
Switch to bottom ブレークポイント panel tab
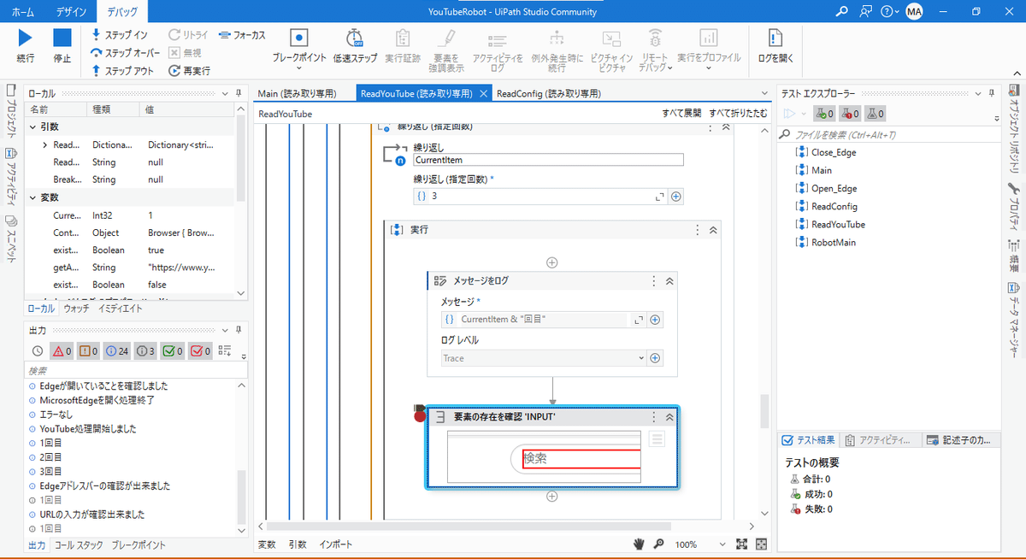[x=139, y=544]
